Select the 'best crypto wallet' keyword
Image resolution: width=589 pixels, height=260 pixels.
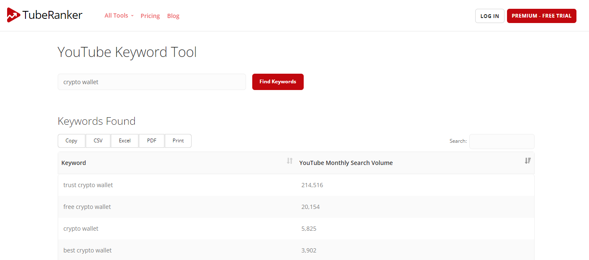coord(87,250)
